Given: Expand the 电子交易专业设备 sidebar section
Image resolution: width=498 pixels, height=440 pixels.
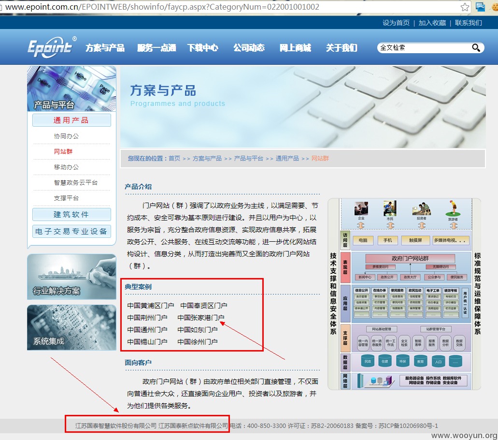Looking at the screenshot, I should [71, 231].
